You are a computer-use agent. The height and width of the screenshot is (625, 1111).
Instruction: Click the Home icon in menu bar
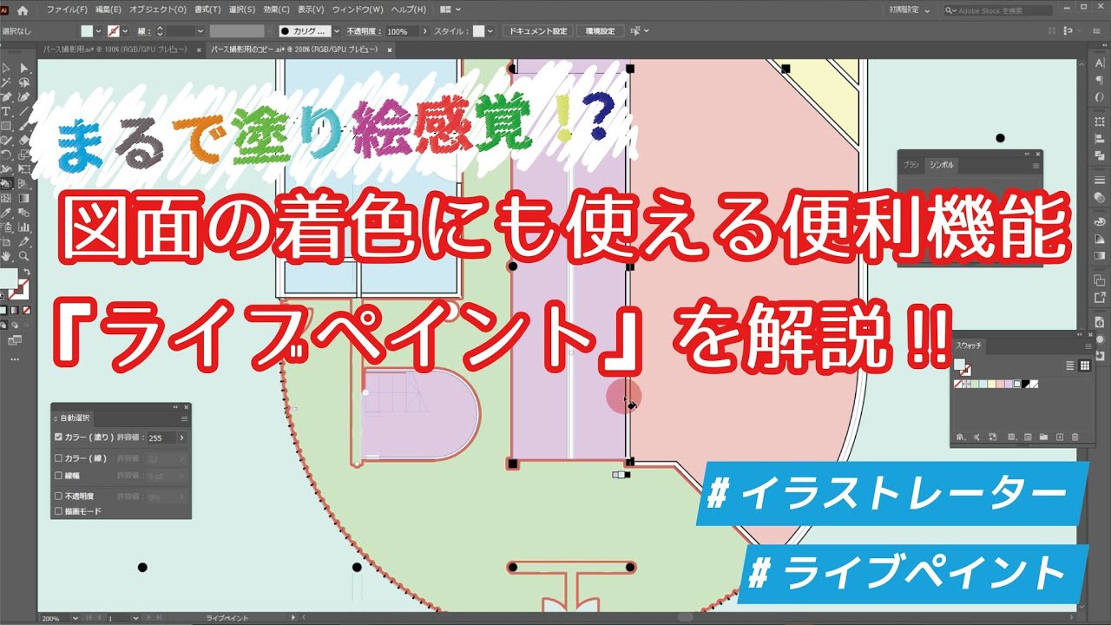pyautogui.click(x=23, y=10)
